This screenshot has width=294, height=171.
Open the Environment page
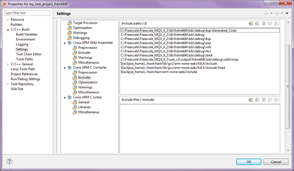(25, 39)
